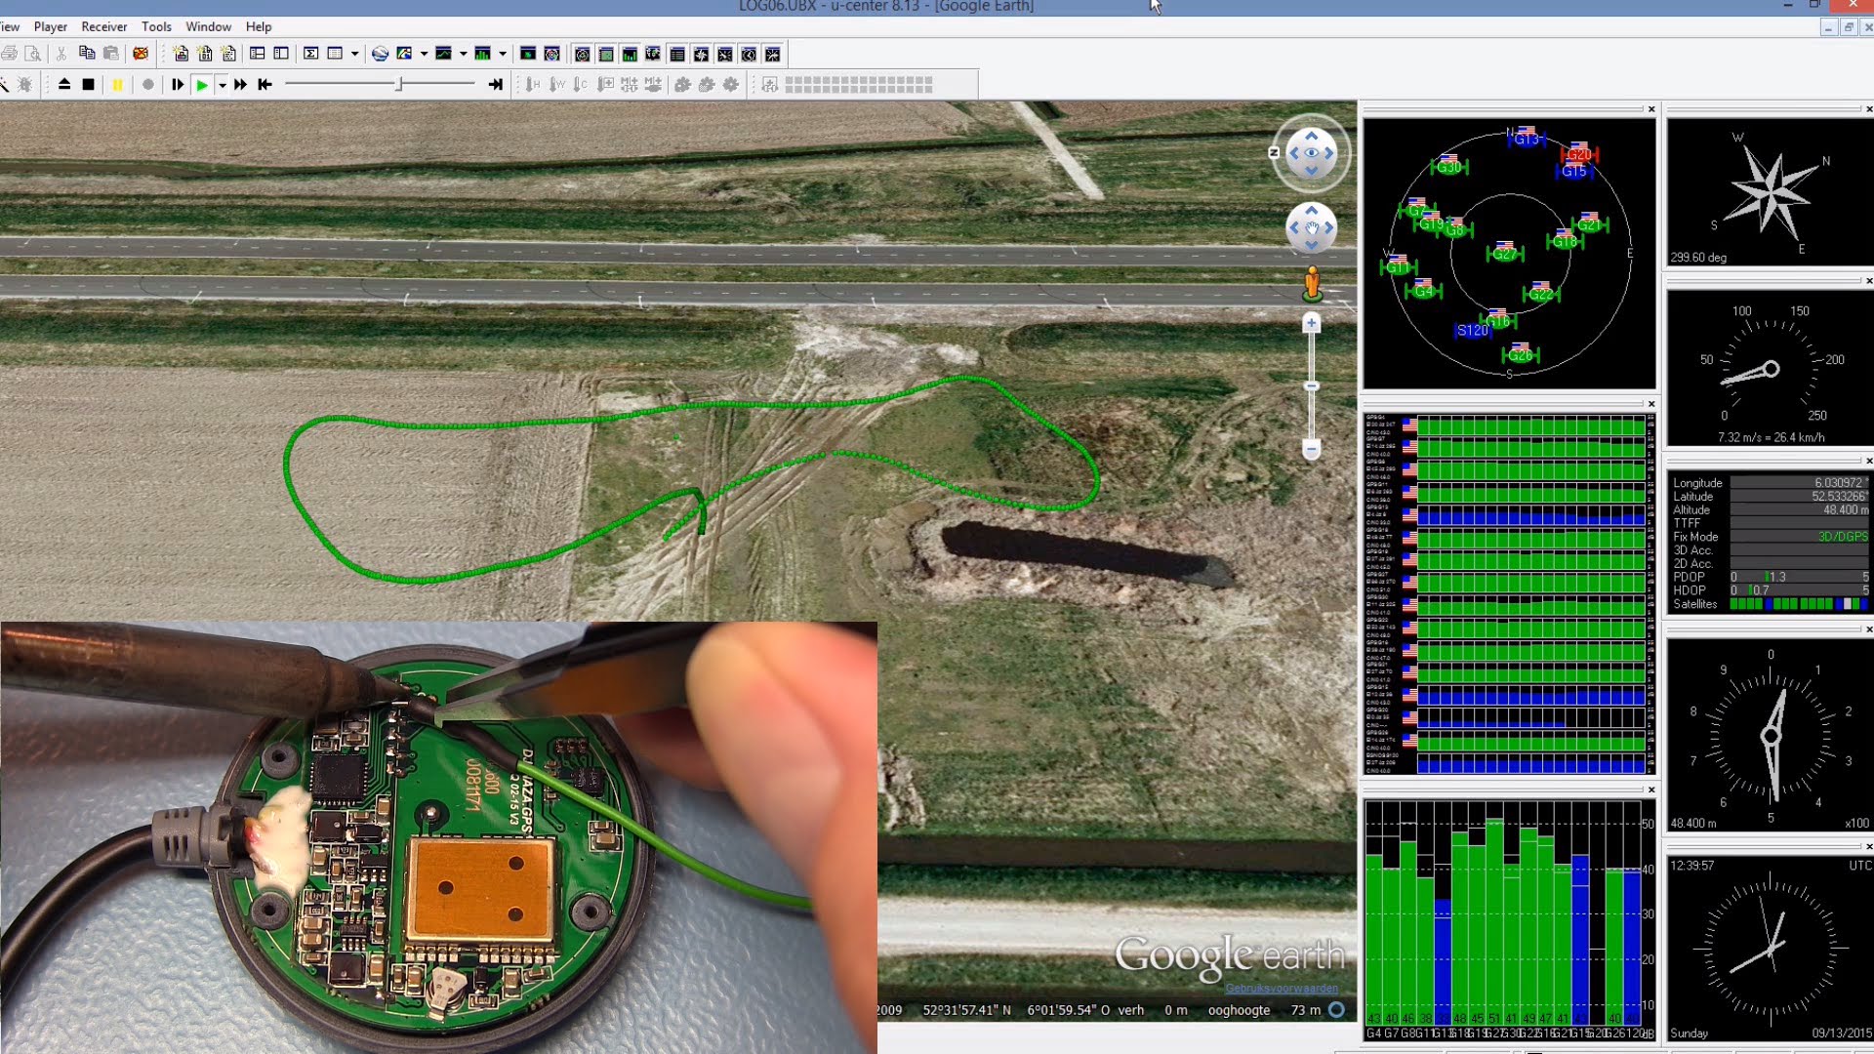Click the Google Earth hand pan control
Screen dimensions: 1874x1054
coord(1312,228)
